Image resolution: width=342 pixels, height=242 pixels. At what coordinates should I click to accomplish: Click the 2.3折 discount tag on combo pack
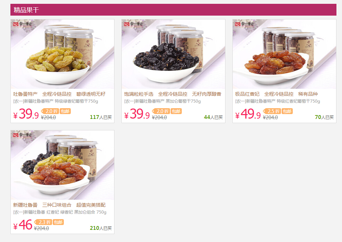[x=43, y=222]
